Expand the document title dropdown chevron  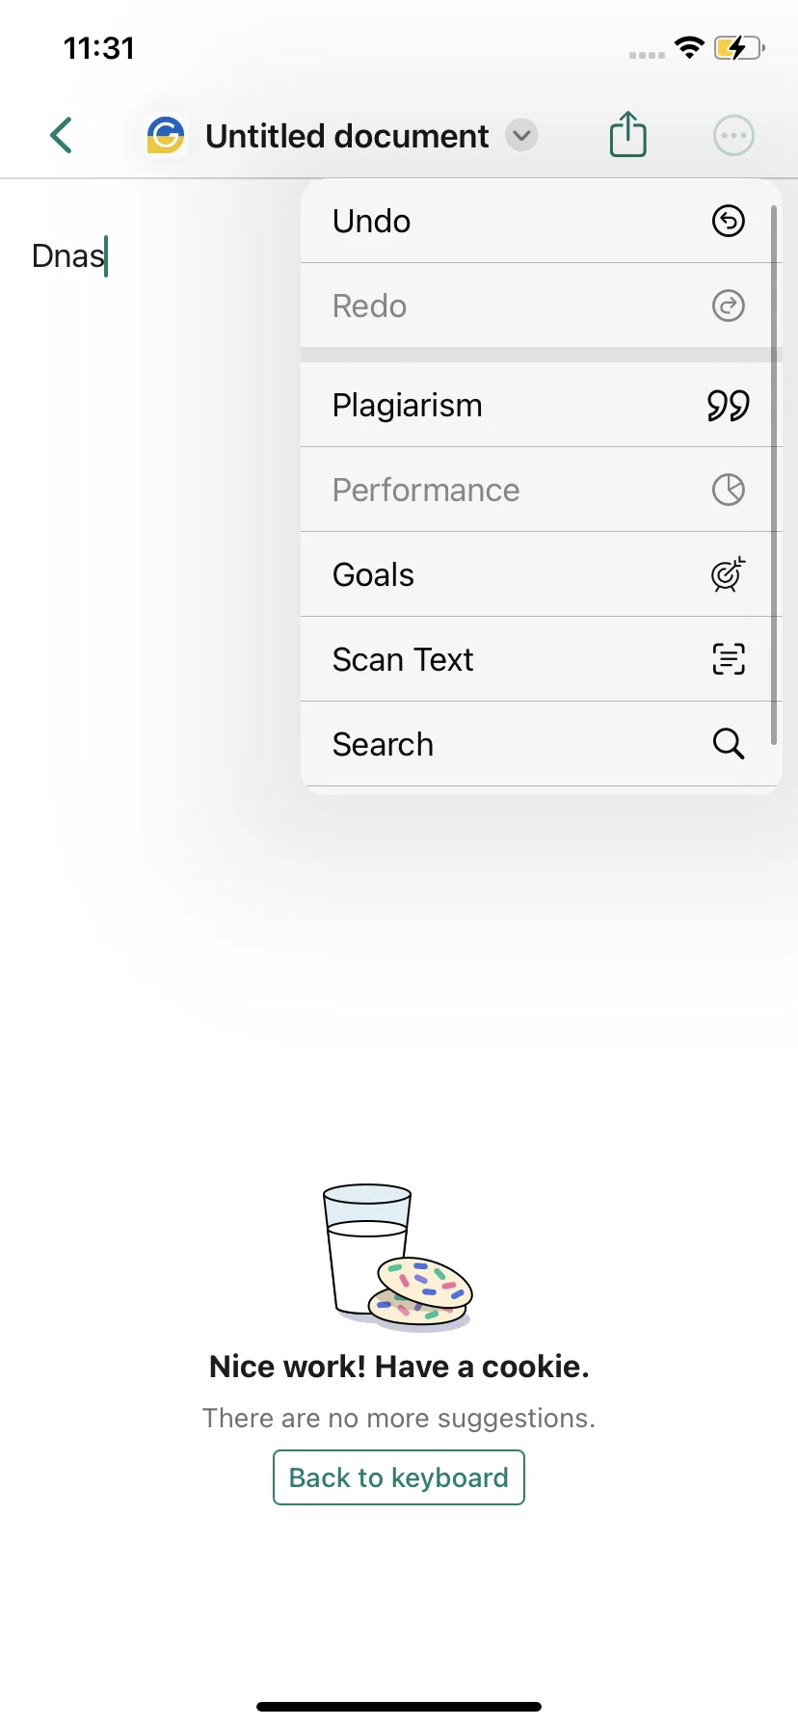point(521,135)
